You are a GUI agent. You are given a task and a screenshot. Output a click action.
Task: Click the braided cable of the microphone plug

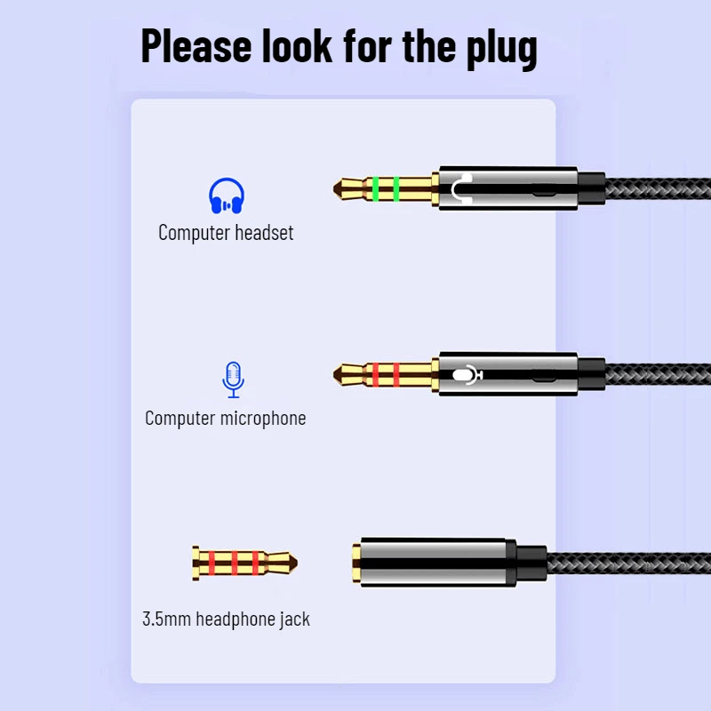[x=658, y=374]
